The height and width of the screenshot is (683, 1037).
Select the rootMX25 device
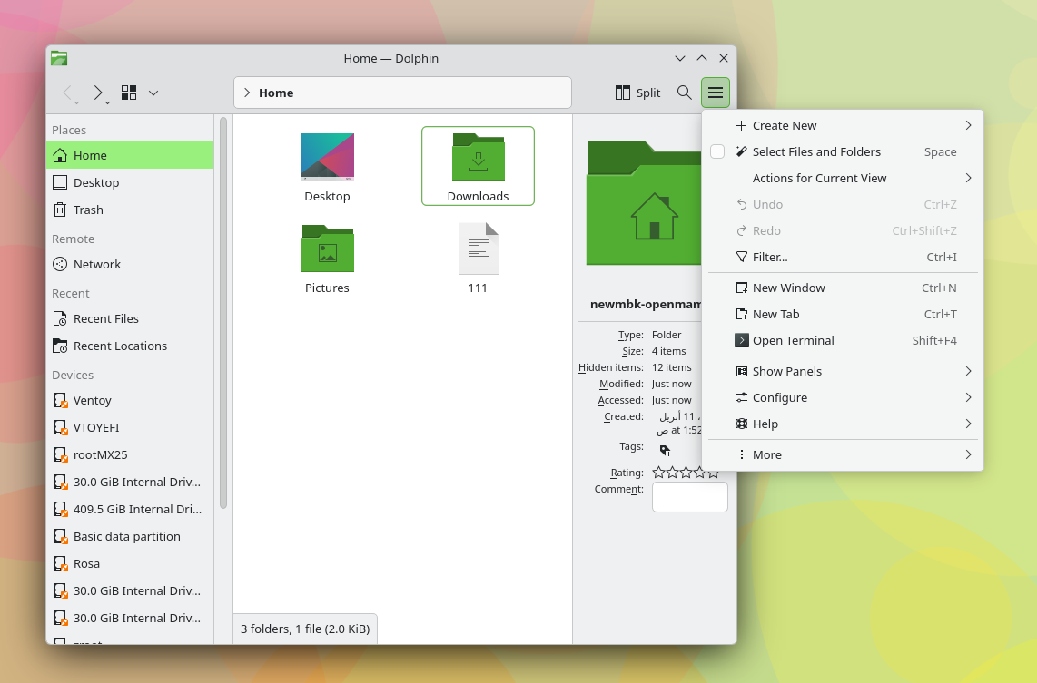[x=130, y=454]
